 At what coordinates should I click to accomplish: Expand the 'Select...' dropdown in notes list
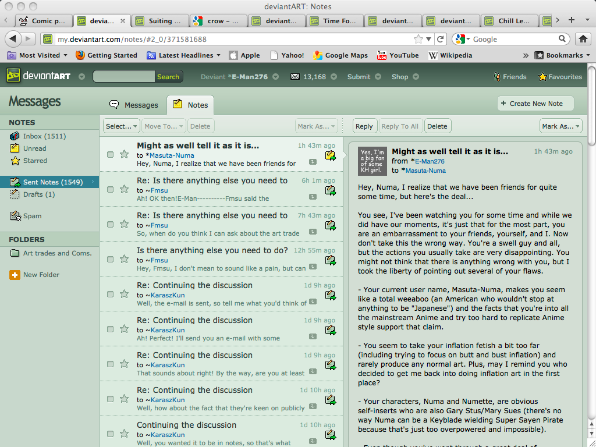point(121,126)
